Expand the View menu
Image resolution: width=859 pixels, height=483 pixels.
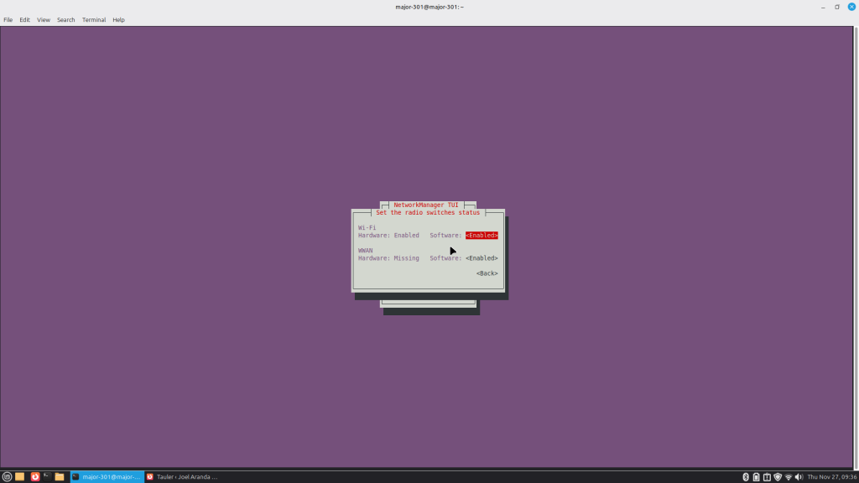coord(44,19)
